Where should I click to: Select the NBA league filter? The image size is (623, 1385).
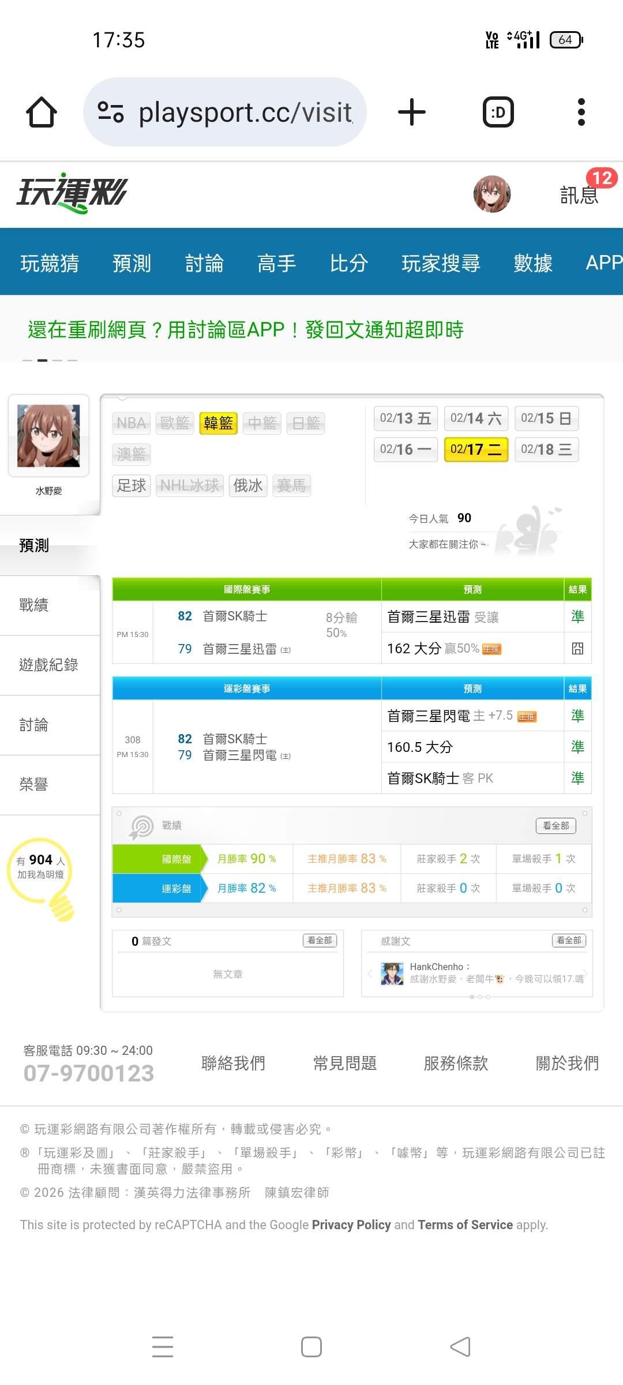132,423
